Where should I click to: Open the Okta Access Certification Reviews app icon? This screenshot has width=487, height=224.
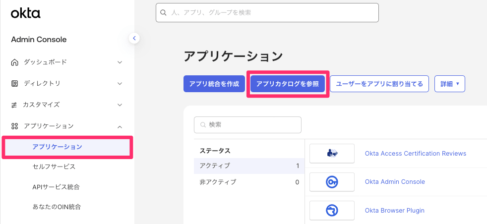332,154
